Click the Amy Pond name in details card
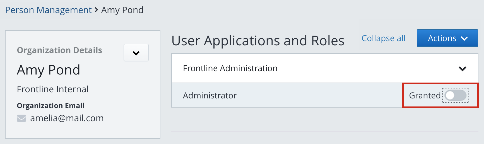Screen dimensions: 484x144 pos(49,70)
